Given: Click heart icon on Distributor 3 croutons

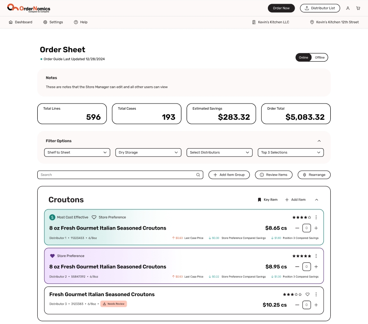Looking at the screenshot, I should [x=307, y=294].
